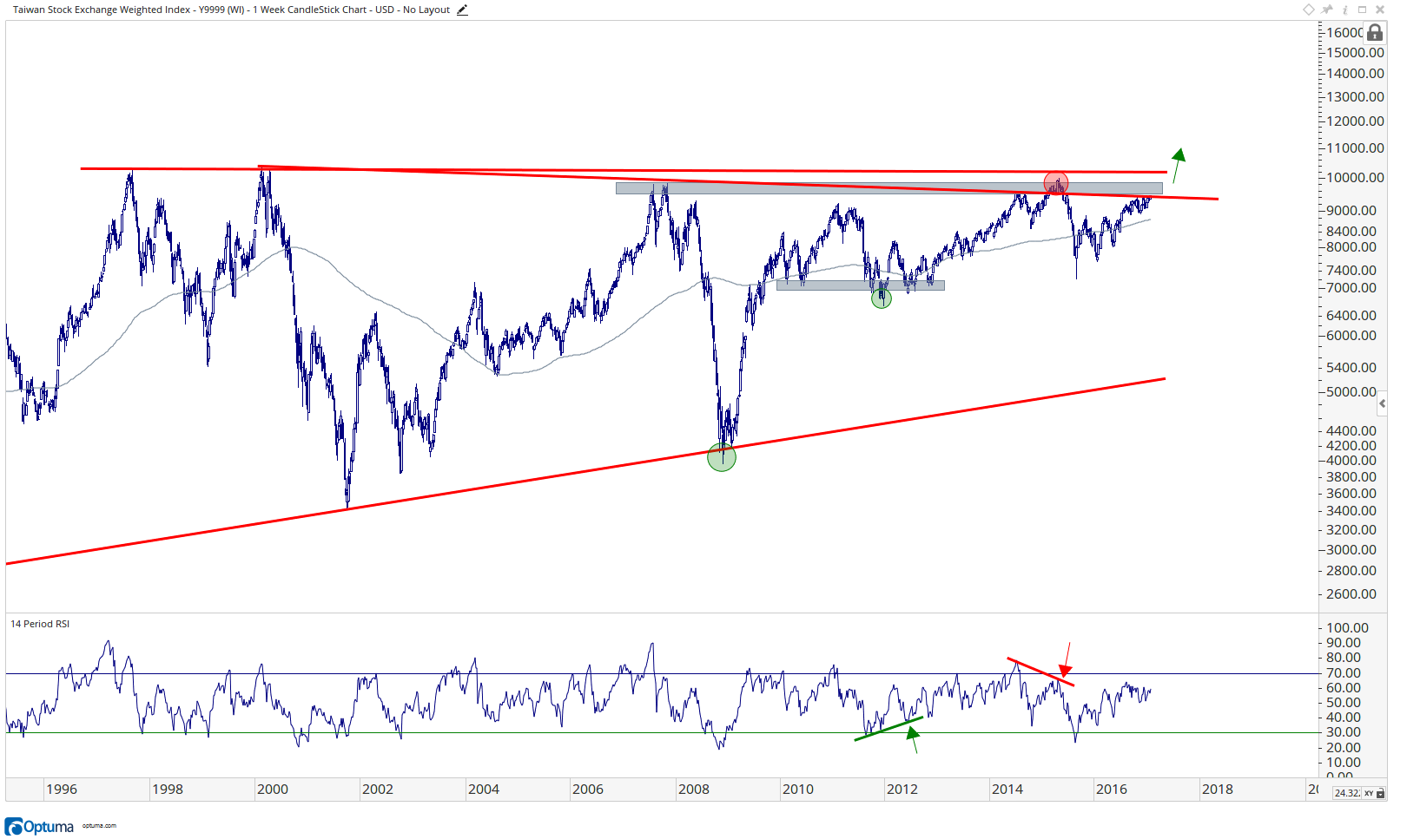Select the grey resistance zone rectangle near 9700

tap(888, 188)
